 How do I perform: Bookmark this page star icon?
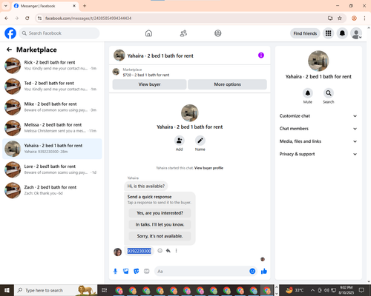click(x=340, y=18)
